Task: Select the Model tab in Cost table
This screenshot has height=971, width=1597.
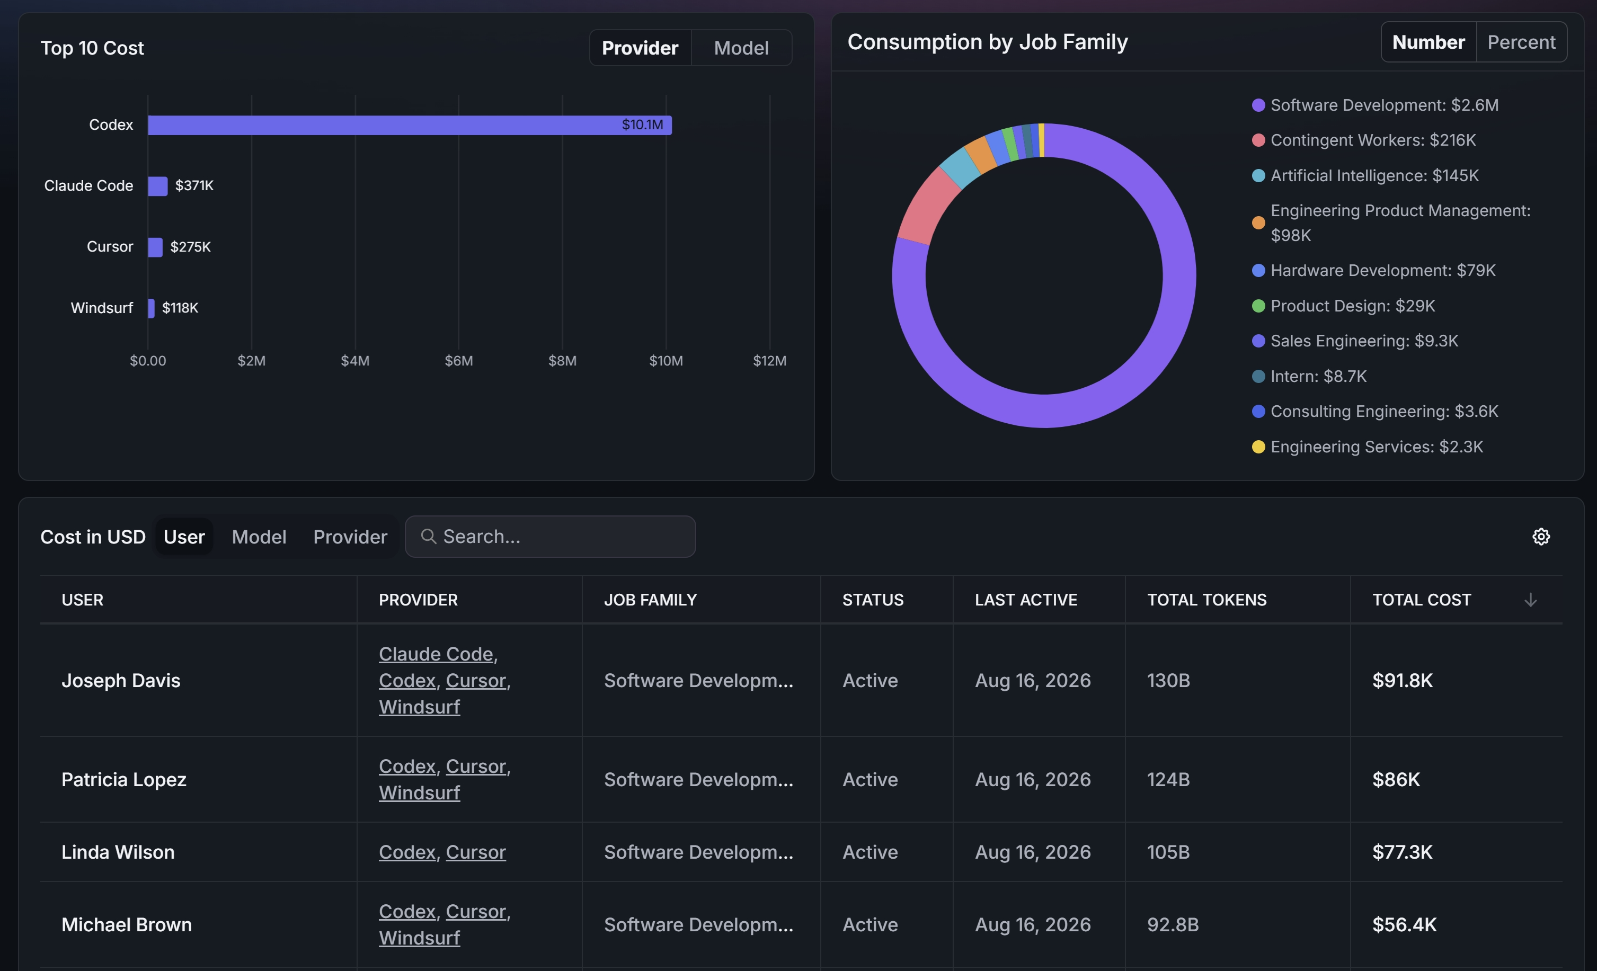Action: tap(259, 537)
